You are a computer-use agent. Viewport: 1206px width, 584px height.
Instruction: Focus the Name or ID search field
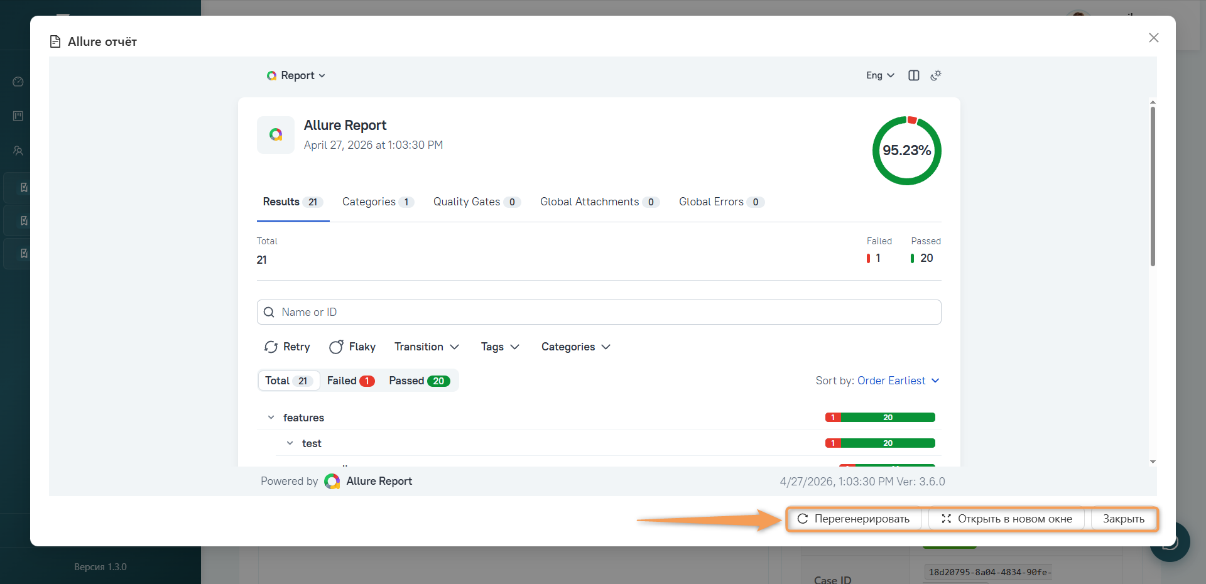pyautogui.click(x=599, y=312)
